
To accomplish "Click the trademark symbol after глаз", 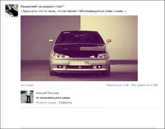I will pos(63,6).
